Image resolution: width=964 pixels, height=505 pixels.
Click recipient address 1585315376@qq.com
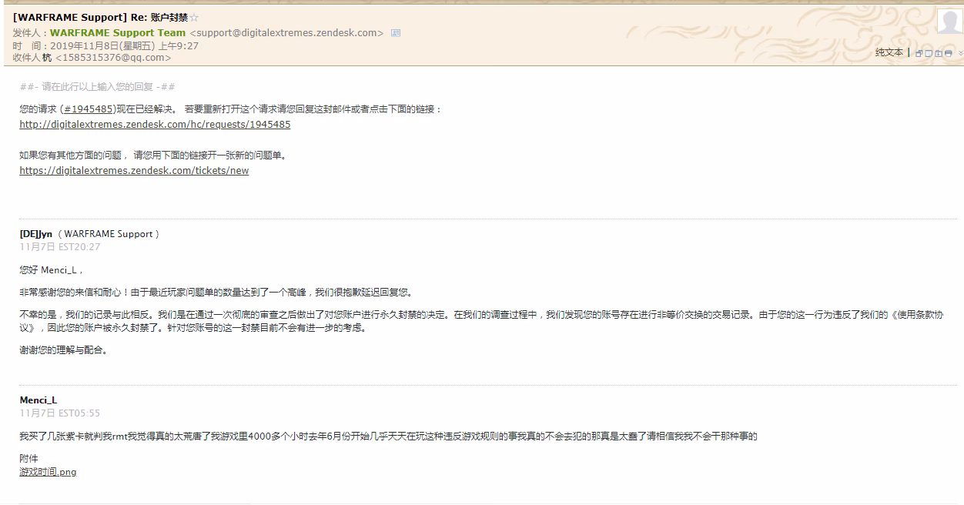[x=113, y=58]
